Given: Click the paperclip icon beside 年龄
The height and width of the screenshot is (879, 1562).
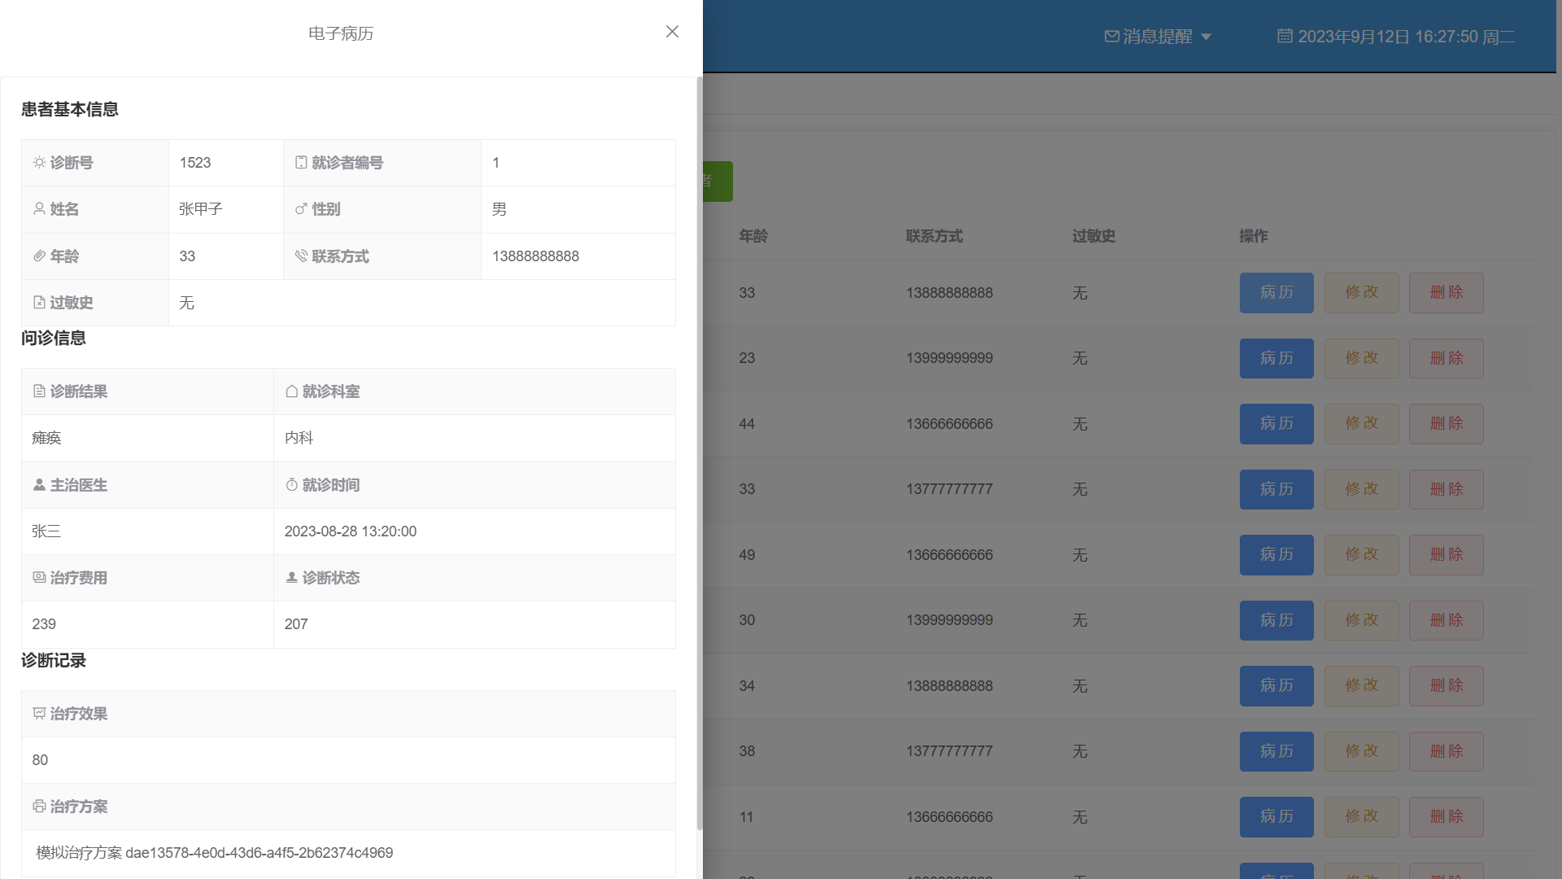Looking at the screenshot, I should coord(39,256).
